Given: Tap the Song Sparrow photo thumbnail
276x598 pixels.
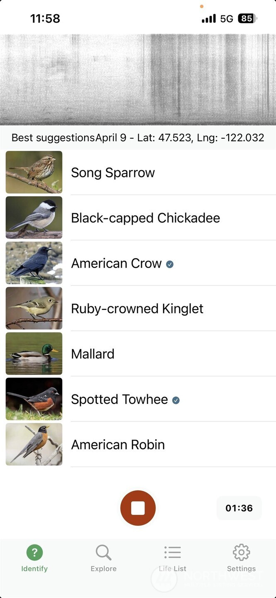Looking at the screenshot, I should click(34, 172).
